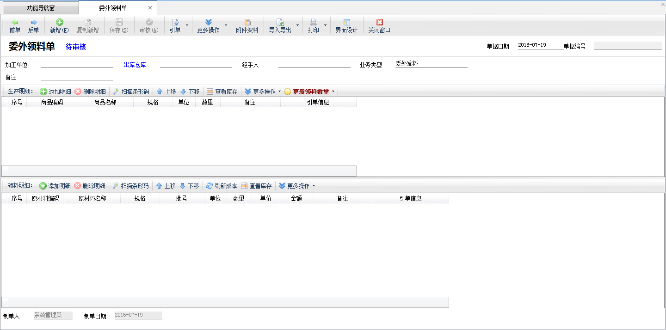Add a row in 生产明细 with 添加明细
The height and width of the screenshot is (330, 666).
point(55,92)
